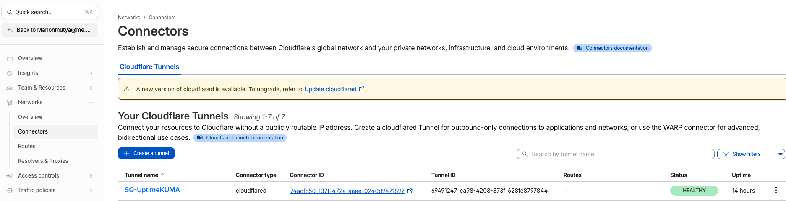Open the three-dot menu for SG-UptimeKUMA

776,191
